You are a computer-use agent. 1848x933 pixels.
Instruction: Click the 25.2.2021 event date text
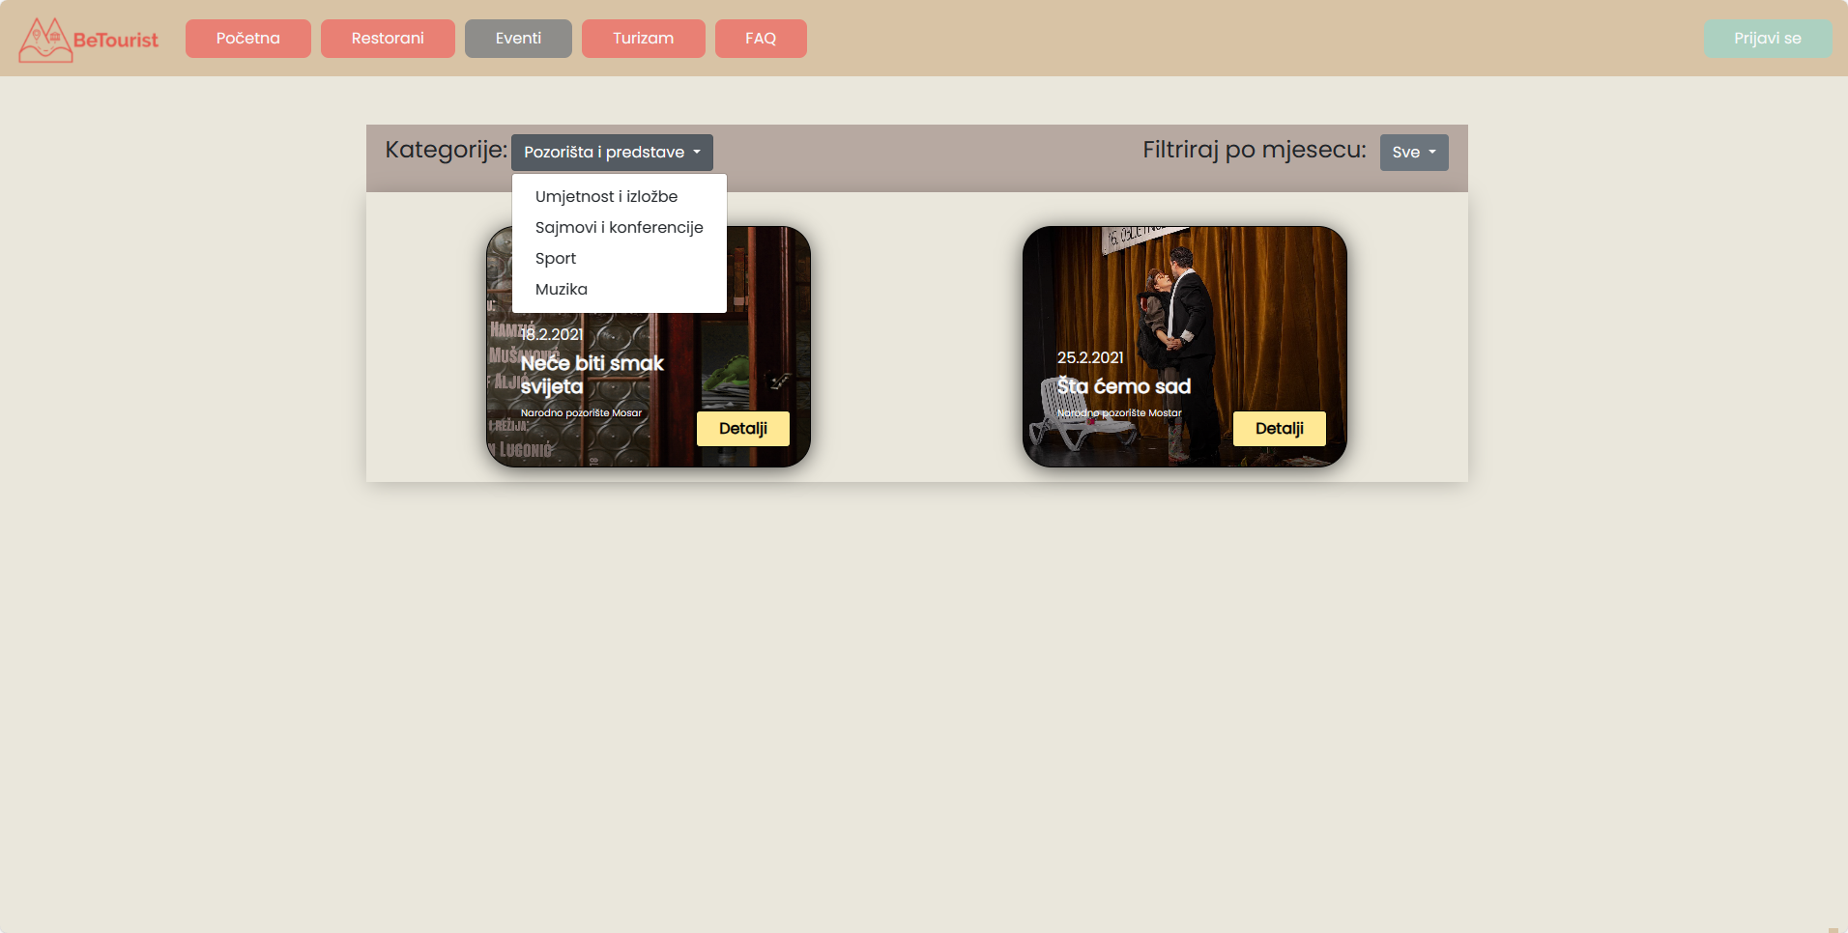click(1090, 357)
